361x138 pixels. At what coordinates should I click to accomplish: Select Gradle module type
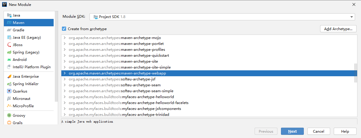click(29, 30)
